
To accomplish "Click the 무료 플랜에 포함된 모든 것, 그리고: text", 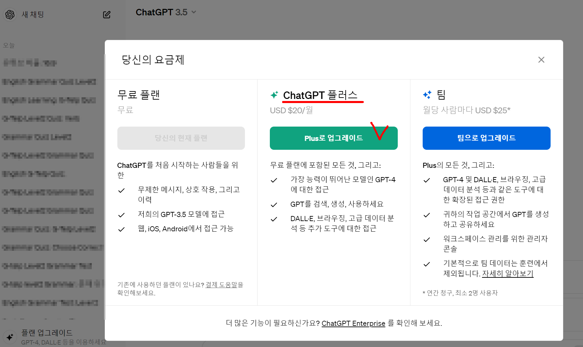I will (325, 165).
